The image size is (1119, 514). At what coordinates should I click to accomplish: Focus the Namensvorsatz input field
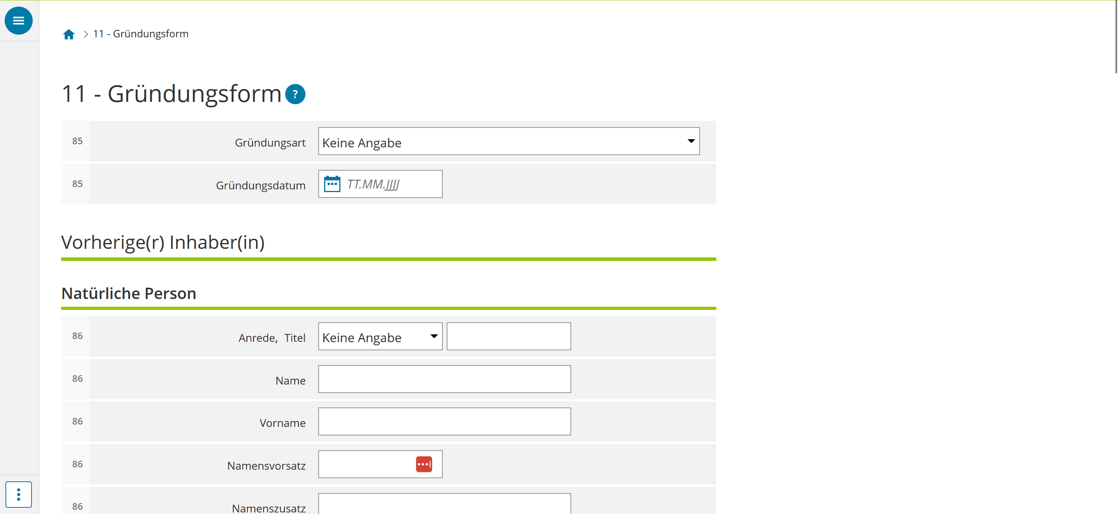[365, 464]
